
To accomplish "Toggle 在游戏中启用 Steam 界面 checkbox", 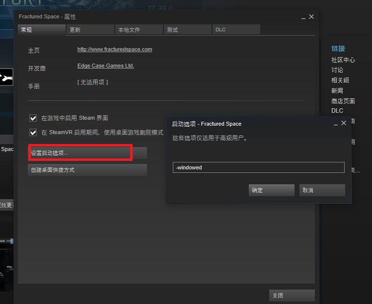I will [33, 118].
